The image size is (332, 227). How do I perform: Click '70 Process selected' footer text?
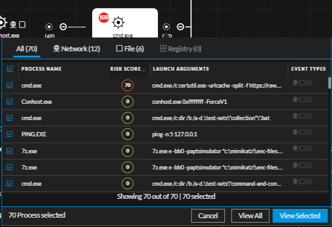(37, 215)
